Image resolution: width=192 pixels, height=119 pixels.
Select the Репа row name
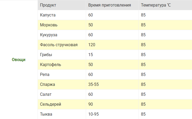pos(45,75)
